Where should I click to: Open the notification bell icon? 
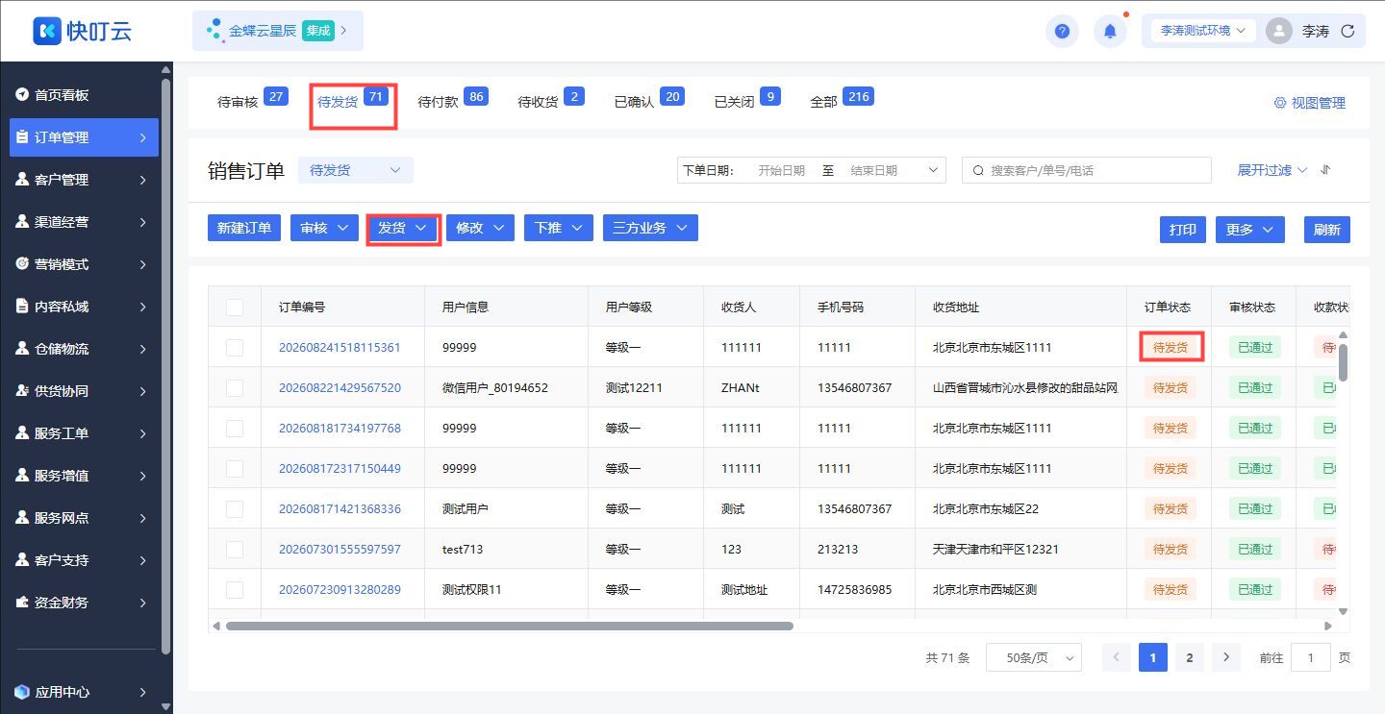tap(1110, 31)
